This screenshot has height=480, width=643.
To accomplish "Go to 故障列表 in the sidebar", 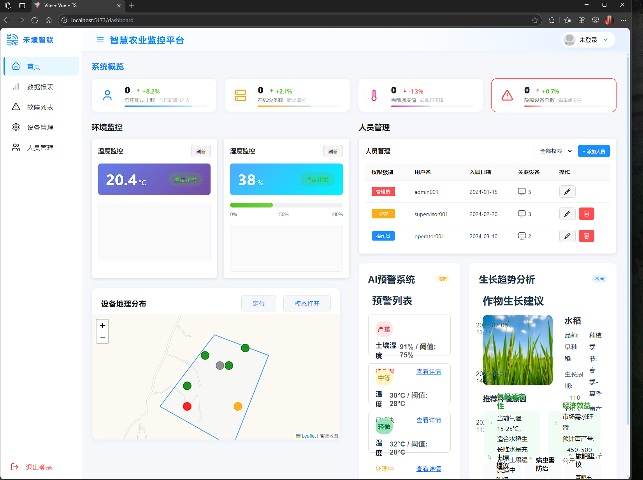I will 40,107.
